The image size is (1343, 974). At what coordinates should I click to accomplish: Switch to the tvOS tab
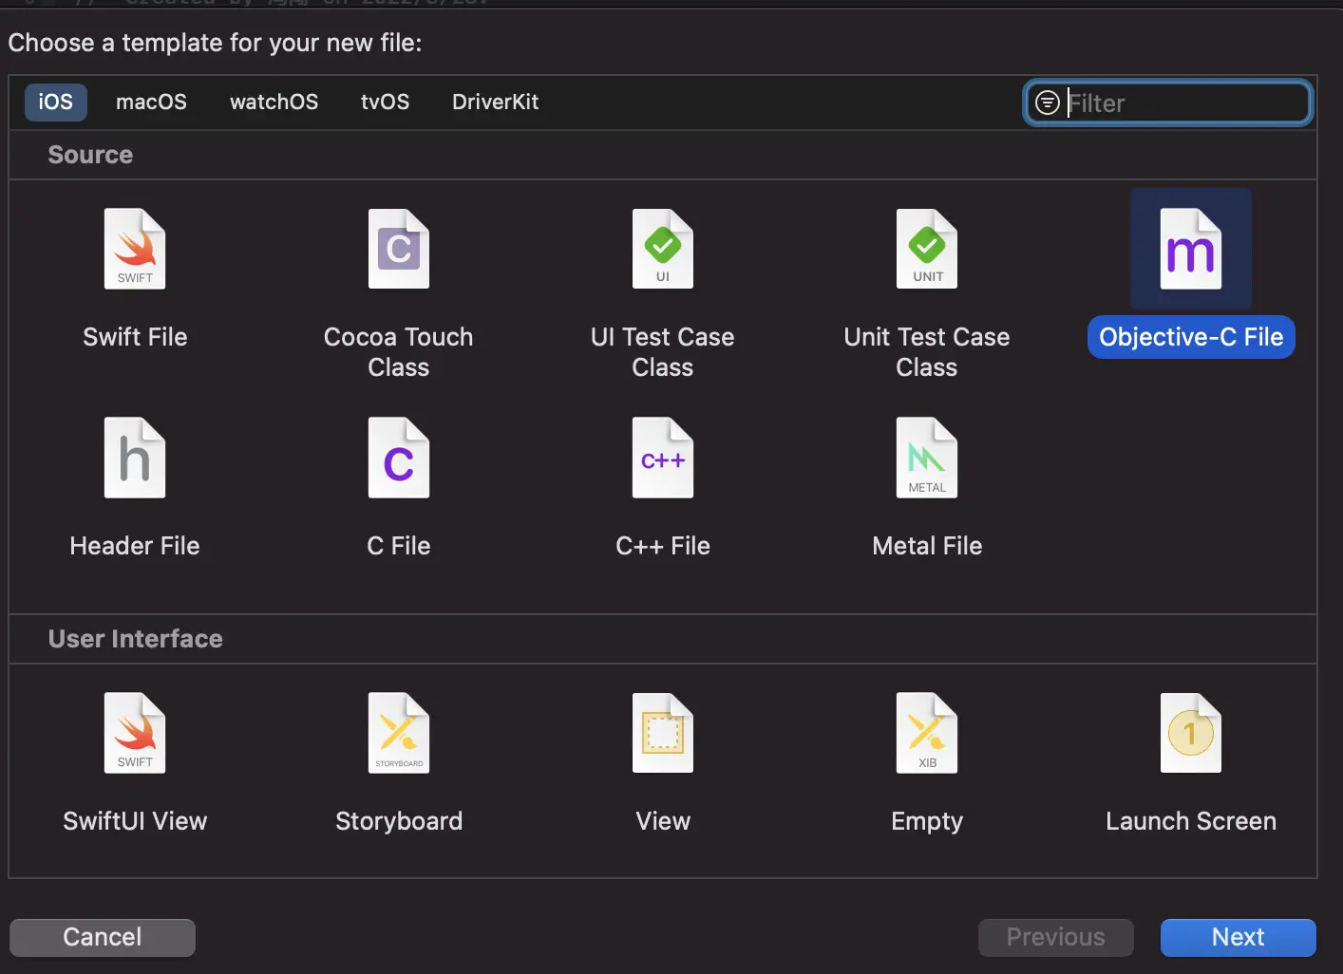[385, 103]
